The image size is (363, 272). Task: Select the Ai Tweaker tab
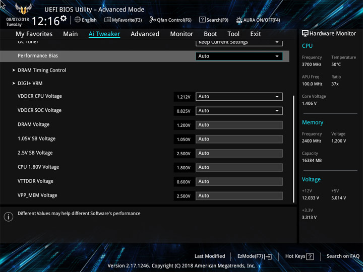coord(104,34)
